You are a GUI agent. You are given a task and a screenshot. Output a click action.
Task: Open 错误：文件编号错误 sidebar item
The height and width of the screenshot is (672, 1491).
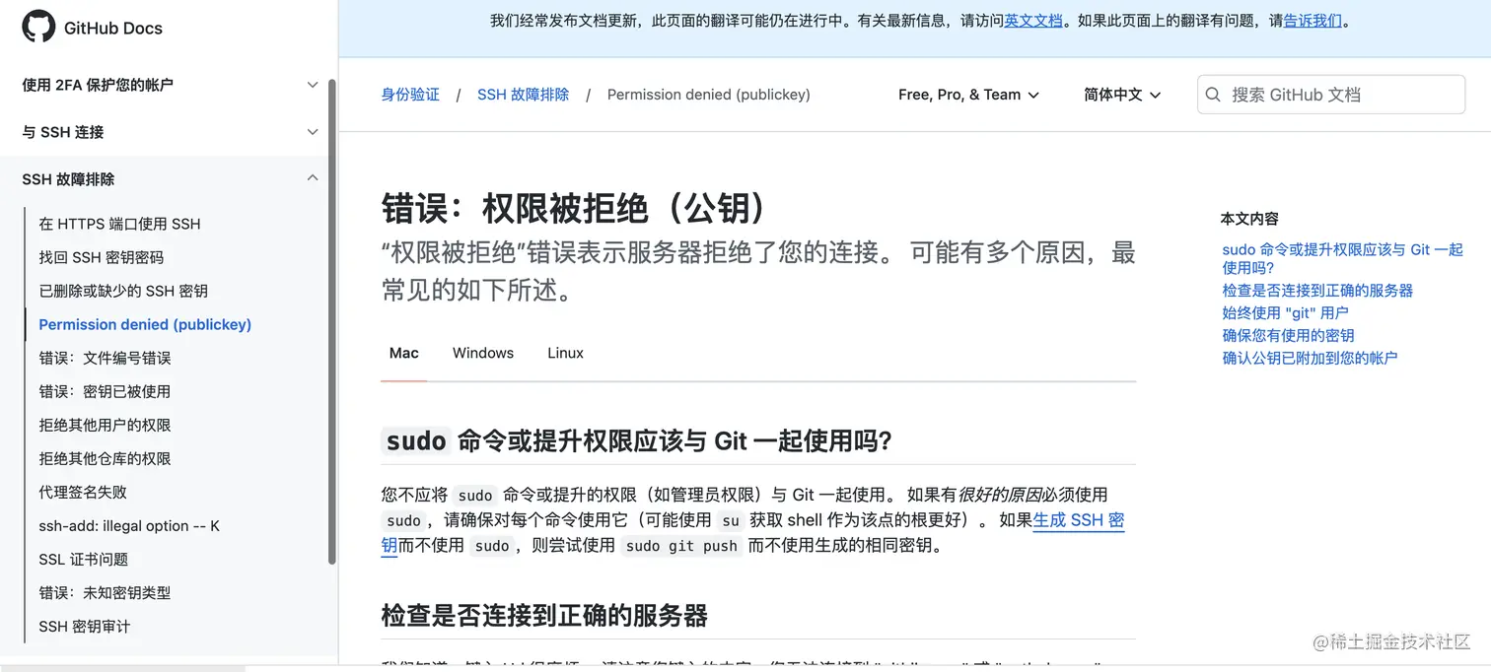[105, 358]
